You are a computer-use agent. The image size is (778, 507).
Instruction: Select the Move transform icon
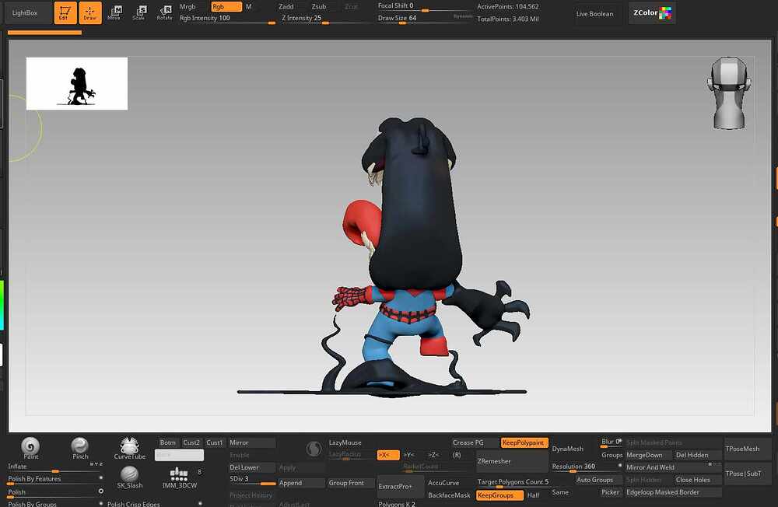point(114,12)
